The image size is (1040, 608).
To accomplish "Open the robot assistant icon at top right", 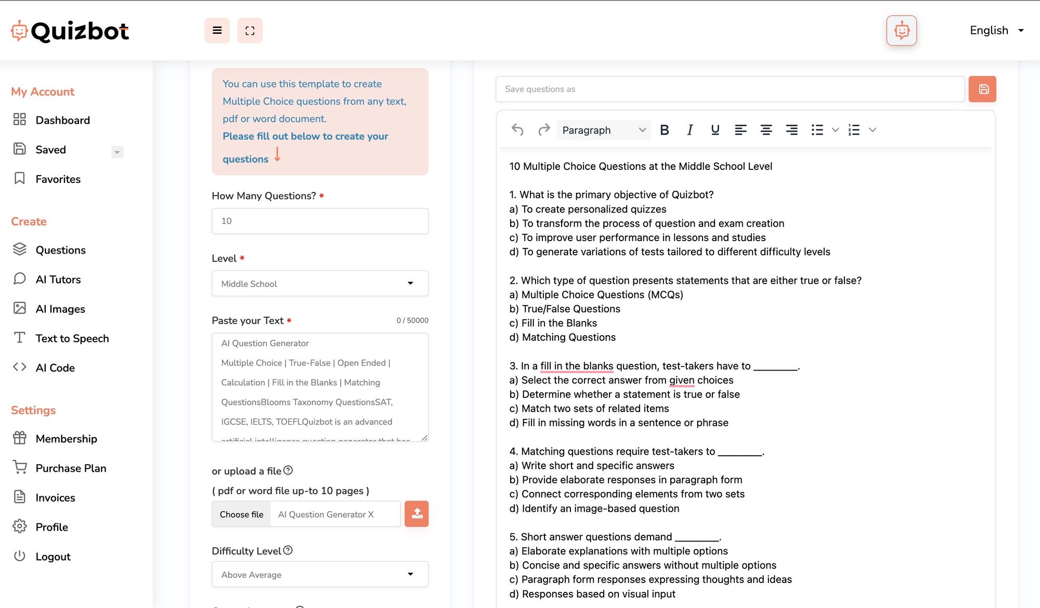I will (x=901, y=31).
